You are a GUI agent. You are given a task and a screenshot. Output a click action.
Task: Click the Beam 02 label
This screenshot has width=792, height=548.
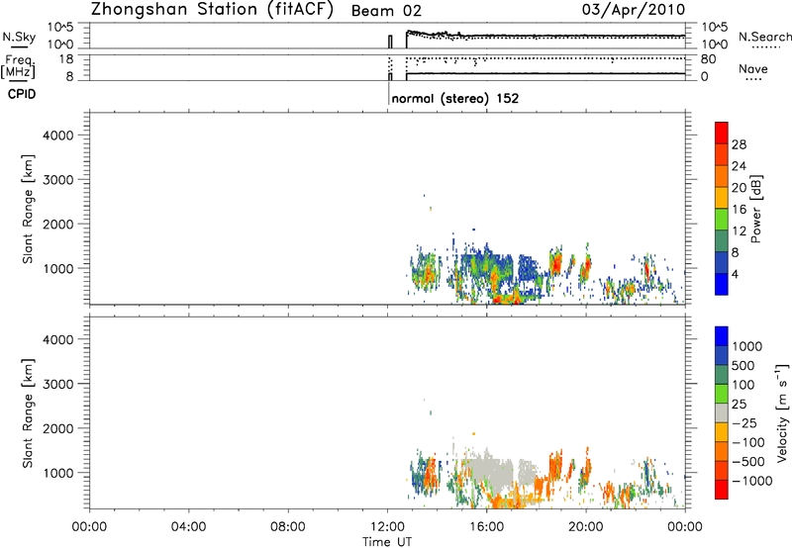pos(386,11)
